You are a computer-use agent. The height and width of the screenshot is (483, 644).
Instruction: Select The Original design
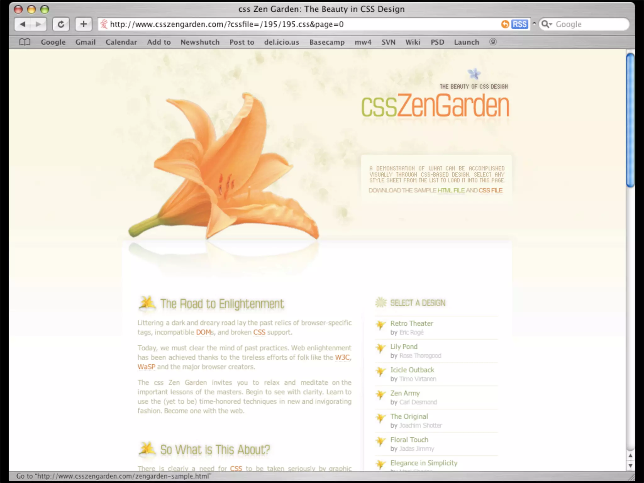coord(409,416)
